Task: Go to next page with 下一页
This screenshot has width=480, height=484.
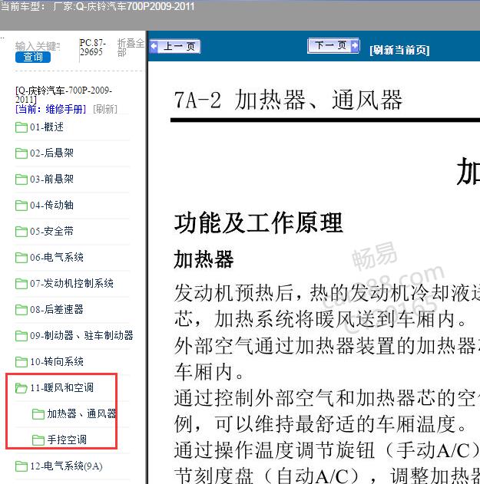Action: click(x=333, y=46)
